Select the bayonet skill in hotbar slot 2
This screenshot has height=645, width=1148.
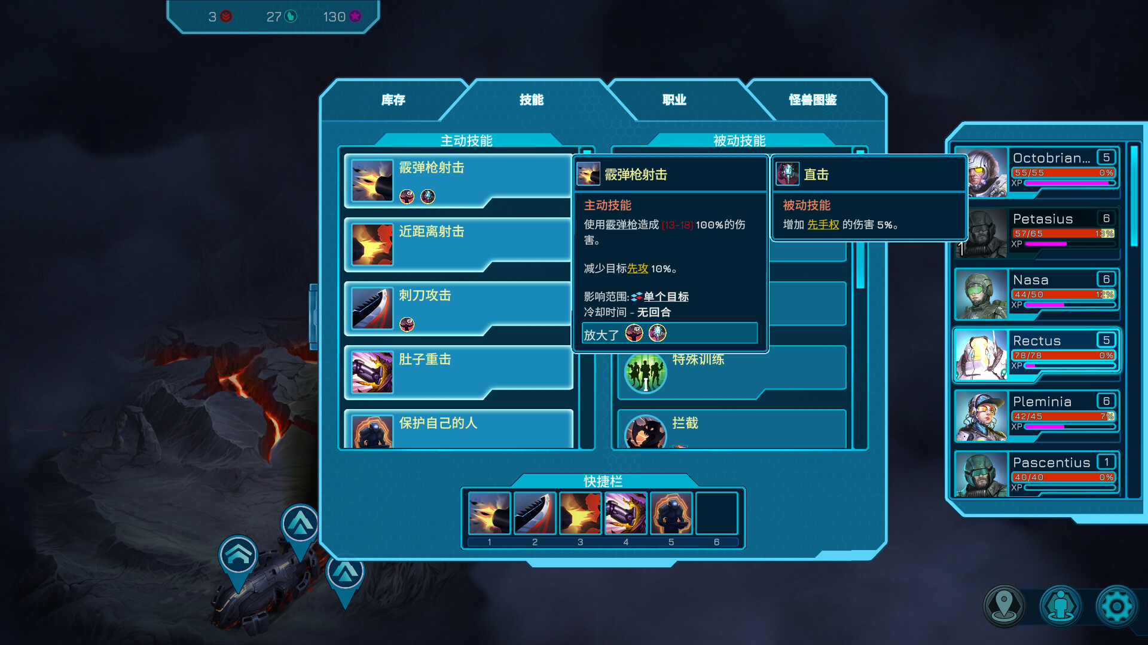coord(535,513)
